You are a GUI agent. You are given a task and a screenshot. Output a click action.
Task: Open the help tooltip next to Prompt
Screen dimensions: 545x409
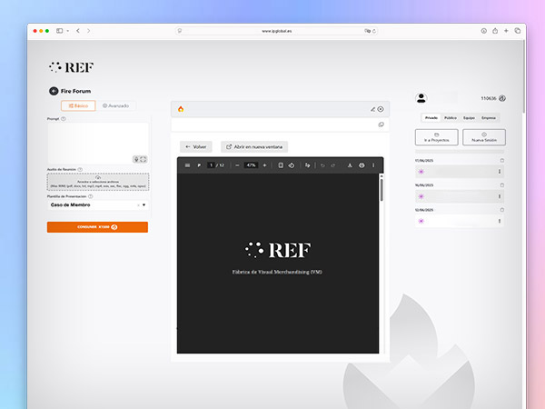click(64, 119)
